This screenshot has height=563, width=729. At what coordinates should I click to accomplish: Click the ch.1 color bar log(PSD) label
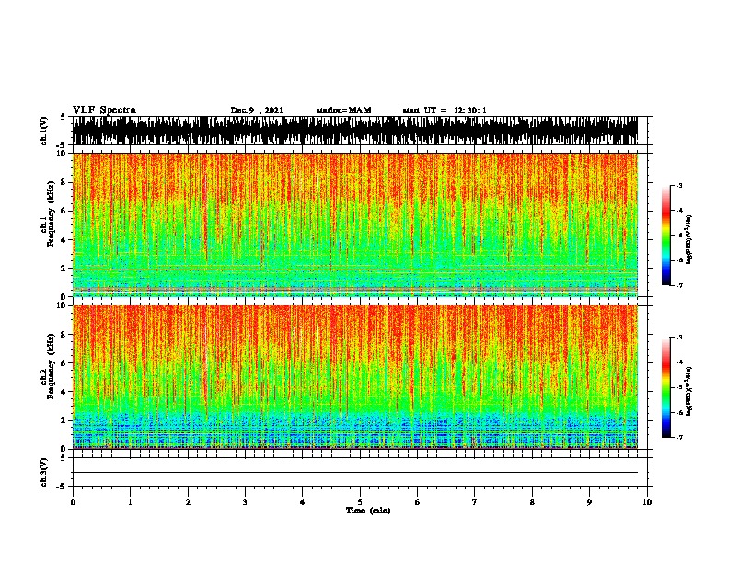point(689,239)
